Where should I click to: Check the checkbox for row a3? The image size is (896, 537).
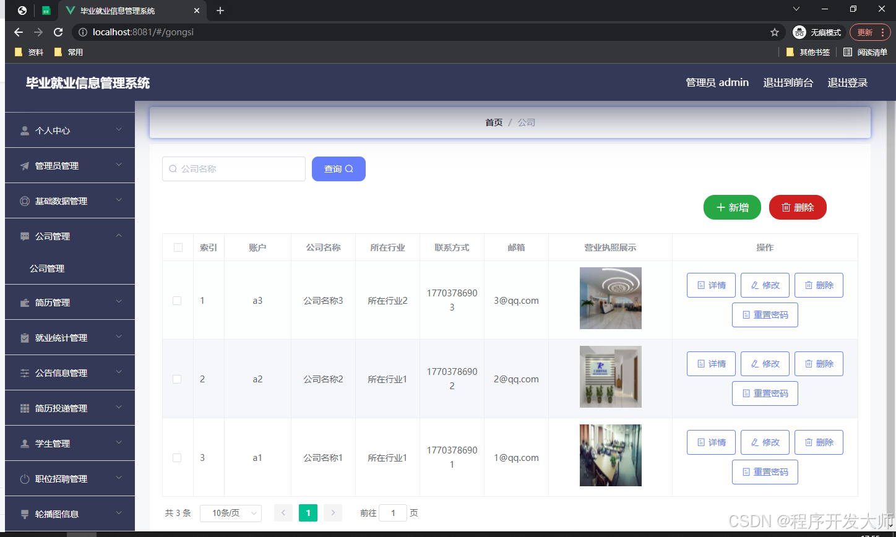click(177, 301)
